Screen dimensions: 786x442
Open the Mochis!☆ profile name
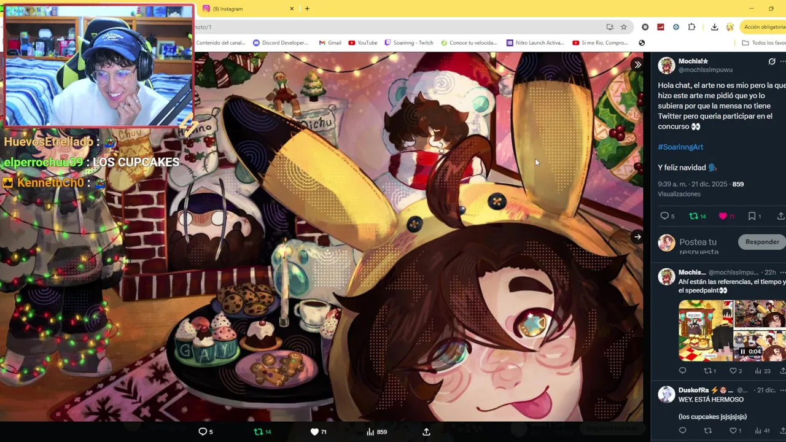[x=693, y=61]
